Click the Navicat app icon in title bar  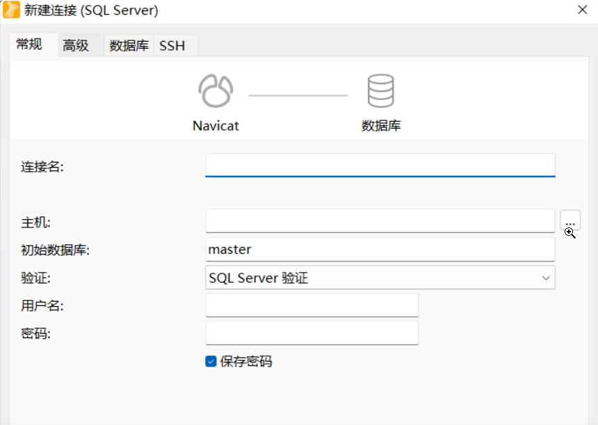pos(11,10)
